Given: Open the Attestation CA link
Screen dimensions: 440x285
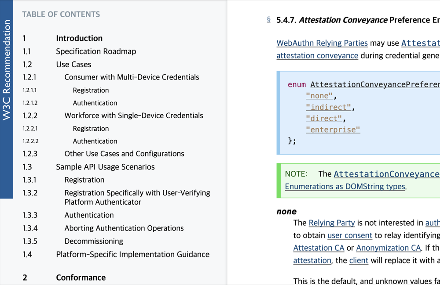Looking at the screenshot, I should point(319,248).
